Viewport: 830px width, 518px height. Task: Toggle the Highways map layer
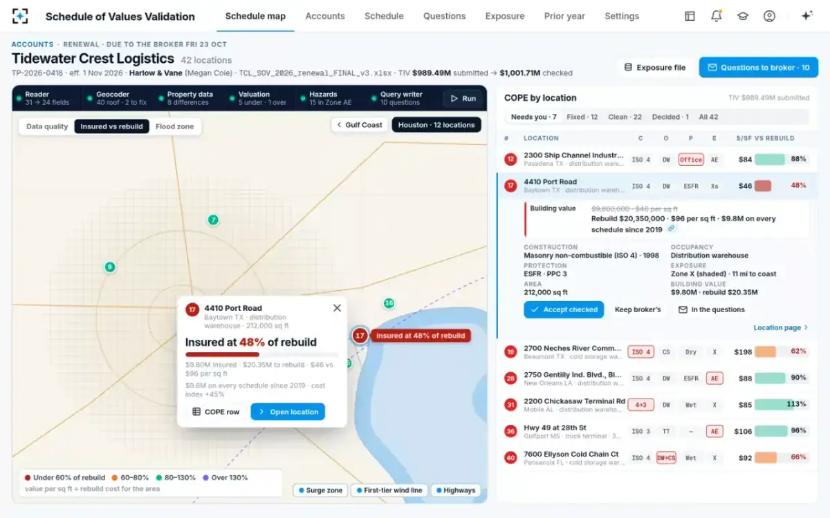(x=455, y=490)
